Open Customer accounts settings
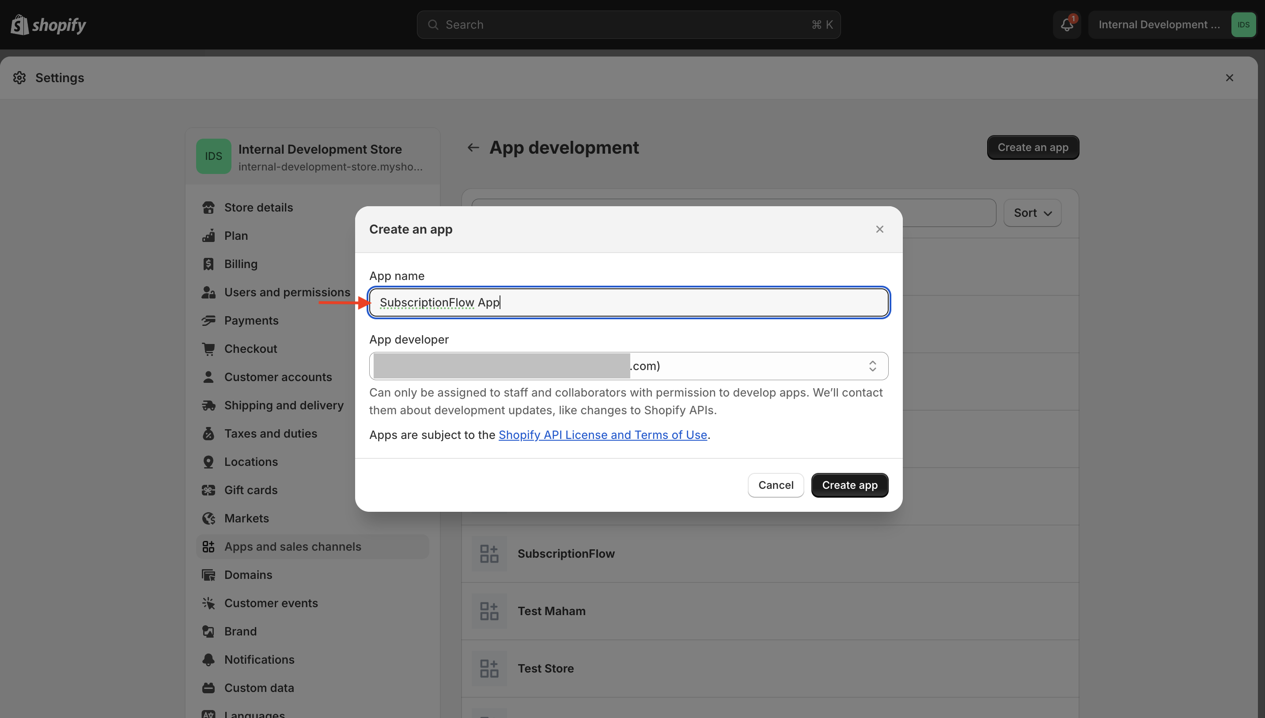The image size is (1265, 718). click(x=312, y=377)
